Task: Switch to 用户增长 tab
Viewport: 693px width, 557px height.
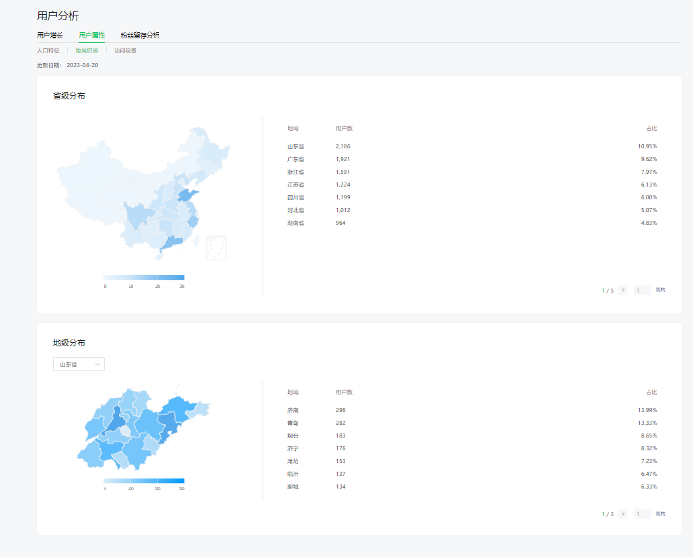Action: pos(50,35)
